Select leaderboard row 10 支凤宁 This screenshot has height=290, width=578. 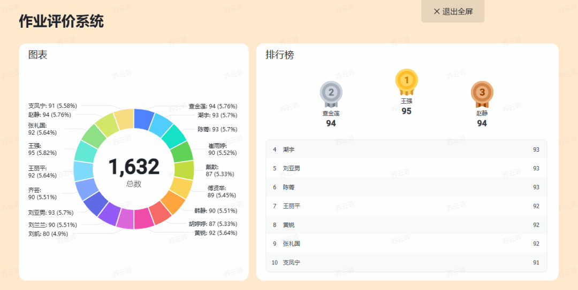(406, 263)
